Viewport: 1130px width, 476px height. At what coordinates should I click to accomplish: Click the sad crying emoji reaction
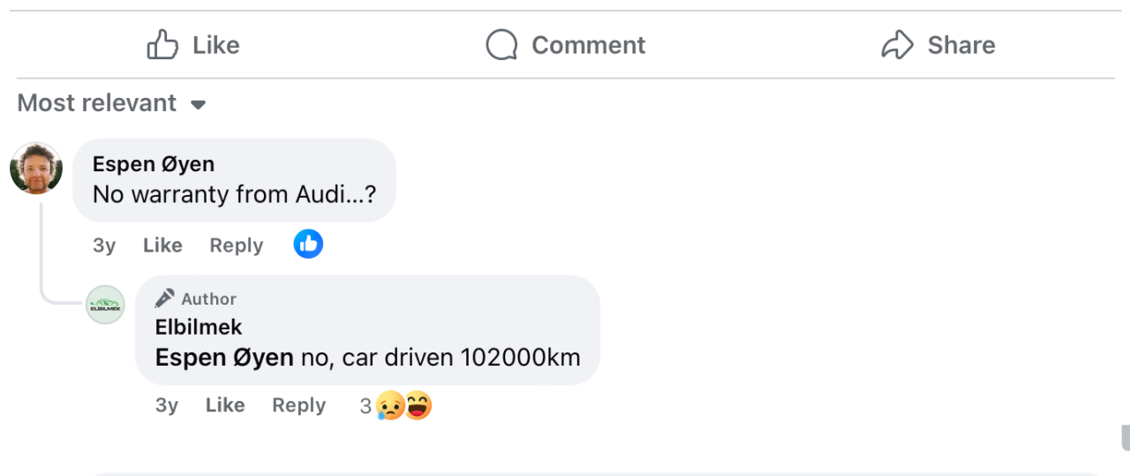(389, 406)
